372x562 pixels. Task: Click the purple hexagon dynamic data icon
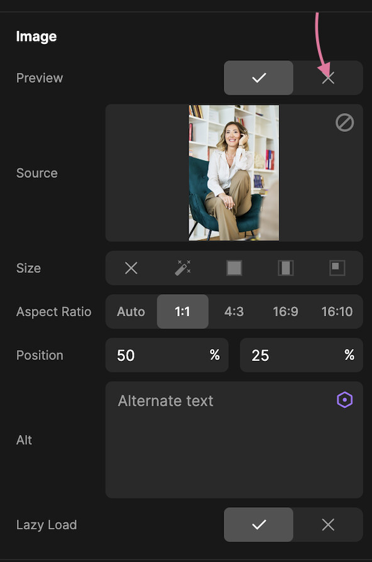(x=345, y=400)
